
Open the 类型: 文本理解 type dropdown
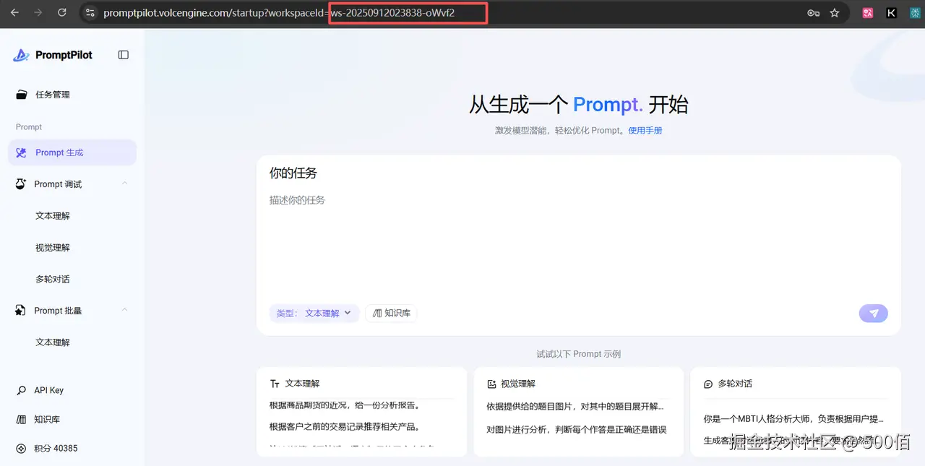314,313
